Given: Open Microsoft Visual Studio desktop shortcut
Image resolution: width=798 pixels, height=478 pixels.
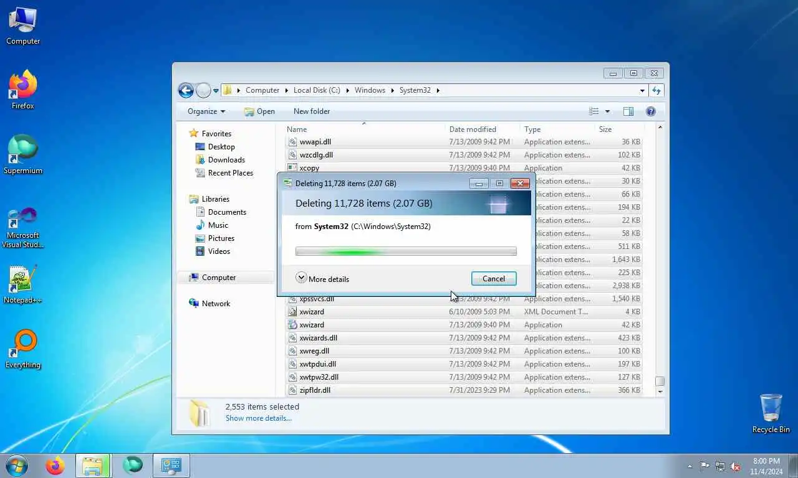Looking at the screenshot, I should (x=23, y=227).
